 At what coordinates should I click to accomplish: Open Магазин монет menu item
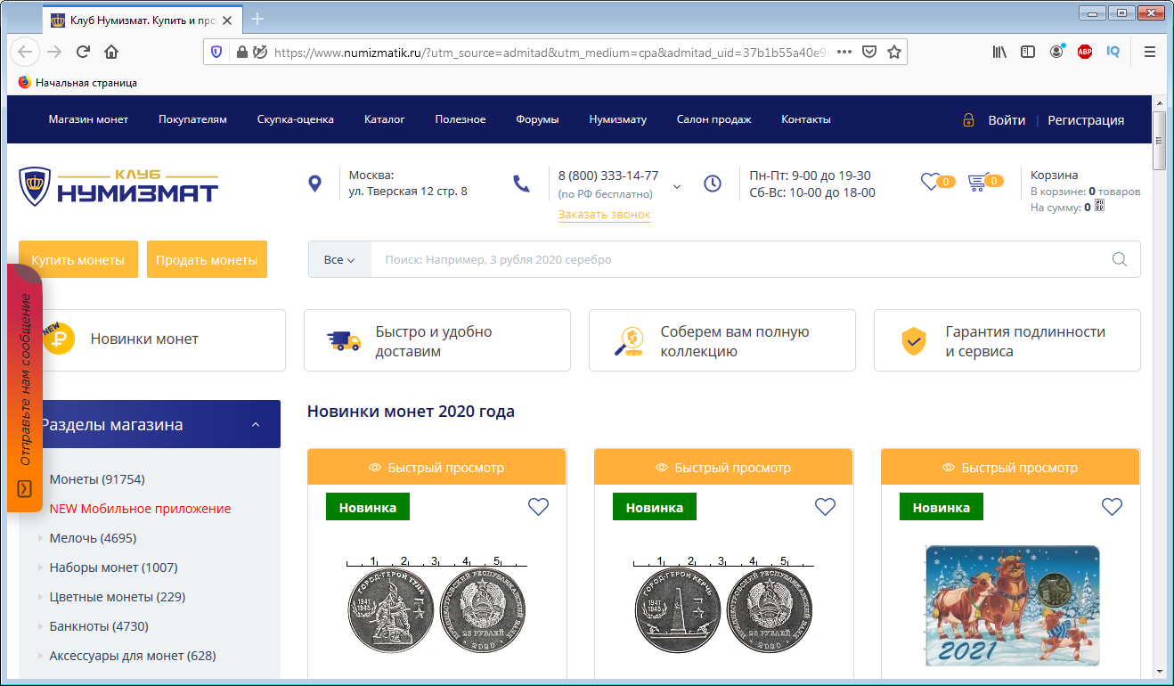88,119
